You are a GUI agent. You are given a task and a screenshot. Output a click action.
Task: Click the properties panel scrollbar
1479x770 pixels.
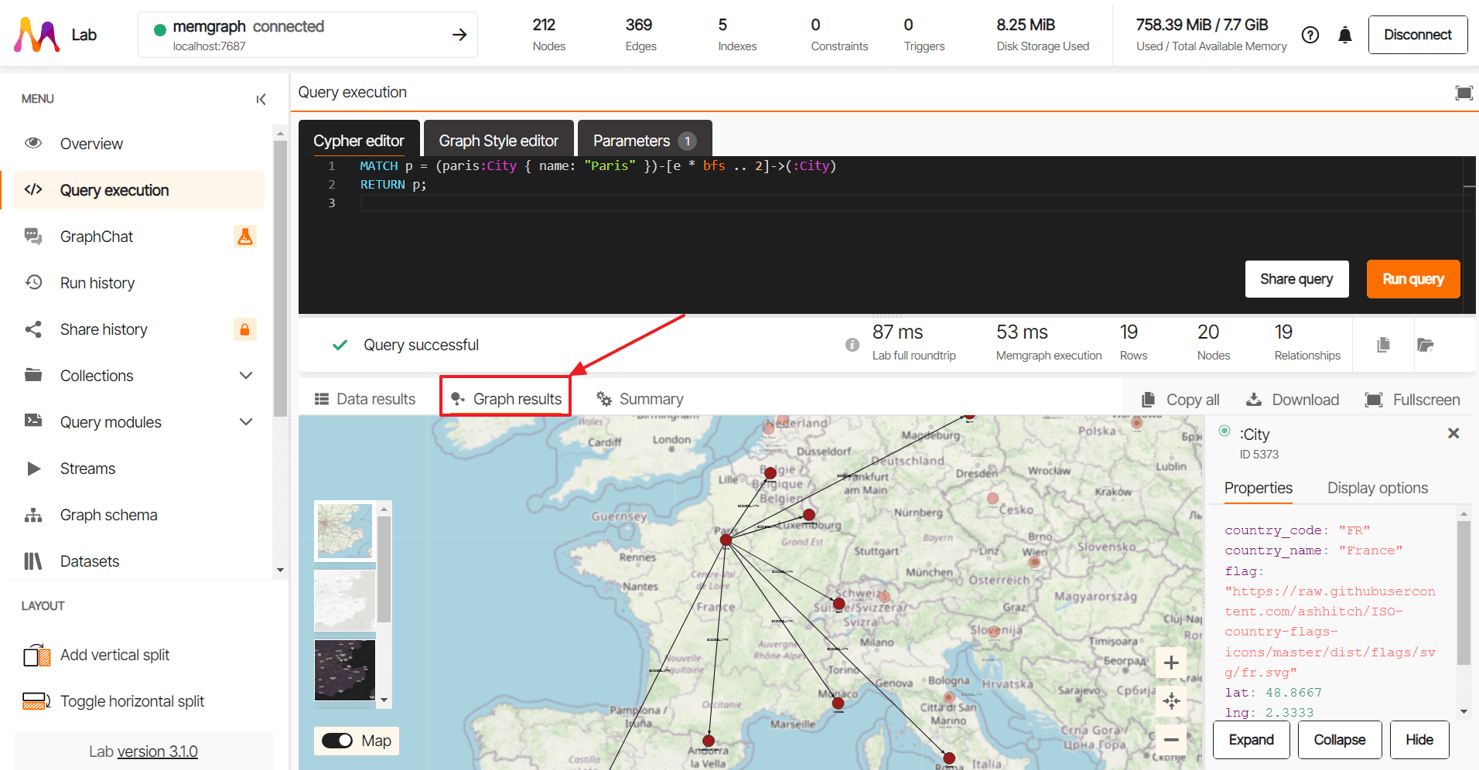tap(1464, 593)
